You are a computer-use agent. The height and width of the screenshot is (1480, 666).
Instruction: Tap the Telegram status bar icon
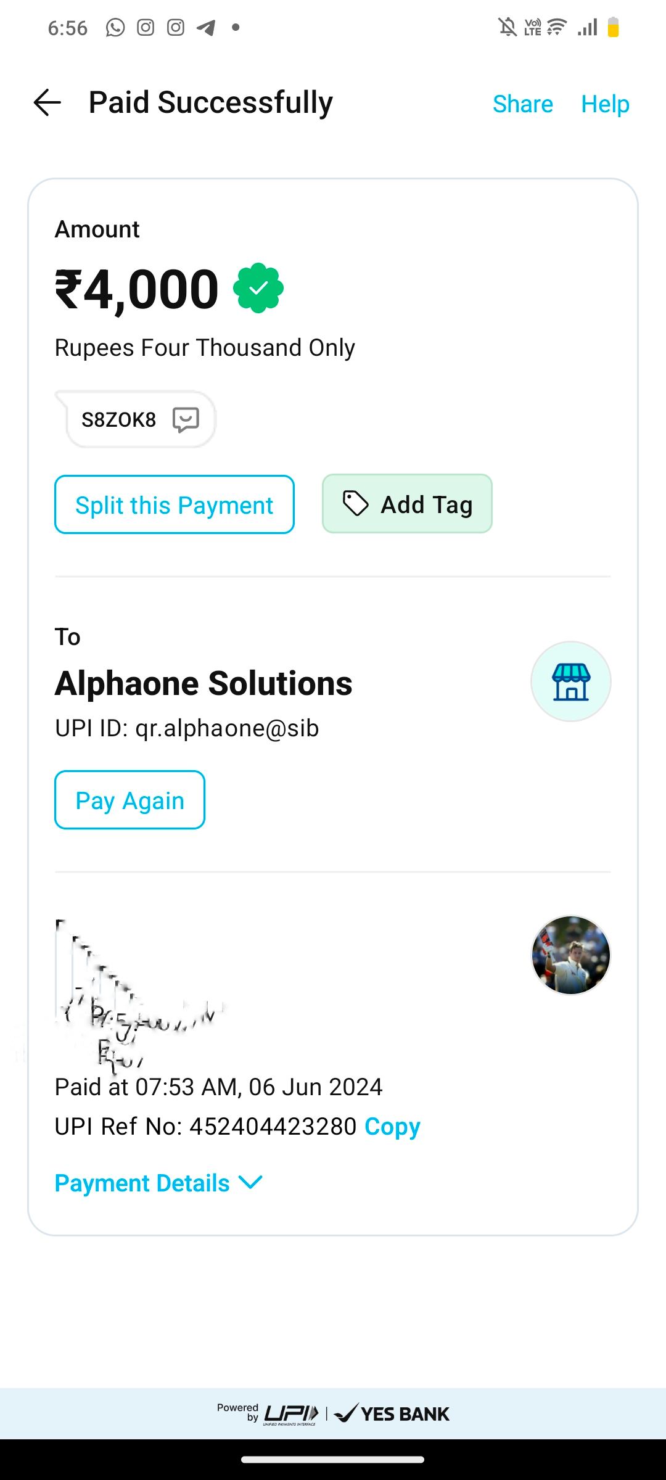[x=206, y=28]
